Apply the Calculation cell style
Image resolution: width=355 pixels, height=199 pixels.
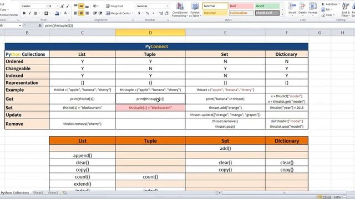[241, 13]
